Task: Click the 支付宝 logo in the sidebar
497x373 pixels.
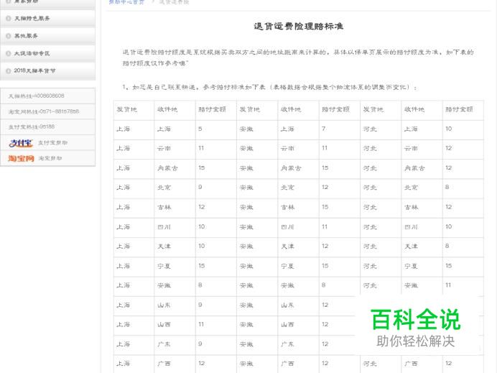Action: 21,143
